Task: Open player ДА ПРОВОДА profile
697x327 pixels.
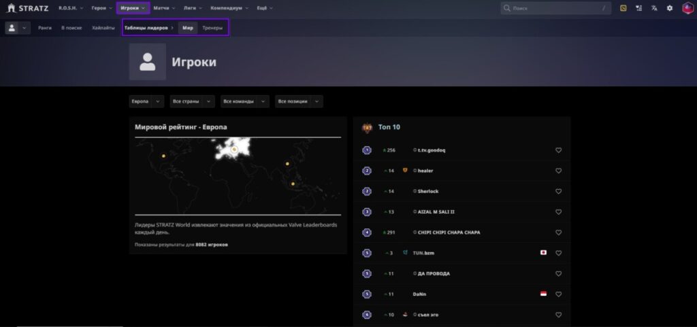Action: point(434,274)
